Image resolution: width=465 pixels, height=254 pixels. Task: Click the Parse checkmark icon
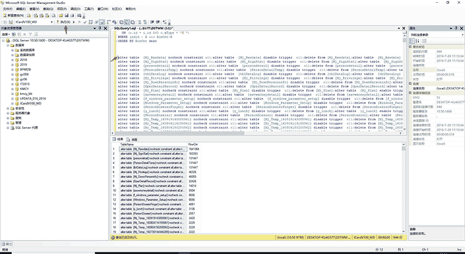85,22
